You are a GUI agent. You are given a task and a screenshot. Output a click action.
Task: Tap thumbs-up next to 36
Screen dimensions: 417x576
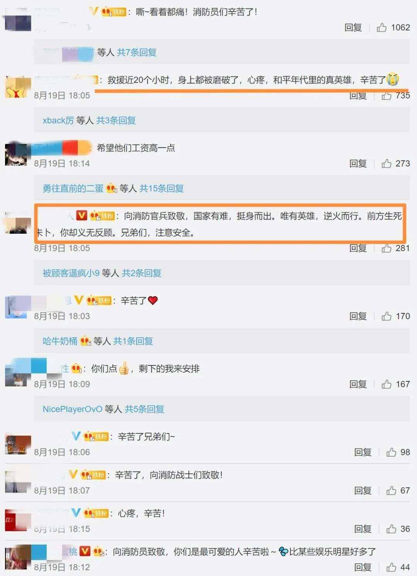pyautogui.click(x=391, y=529)
